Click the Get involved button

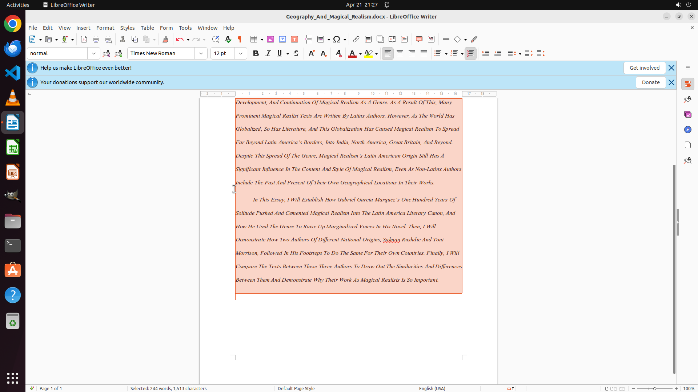click(644, 68)
